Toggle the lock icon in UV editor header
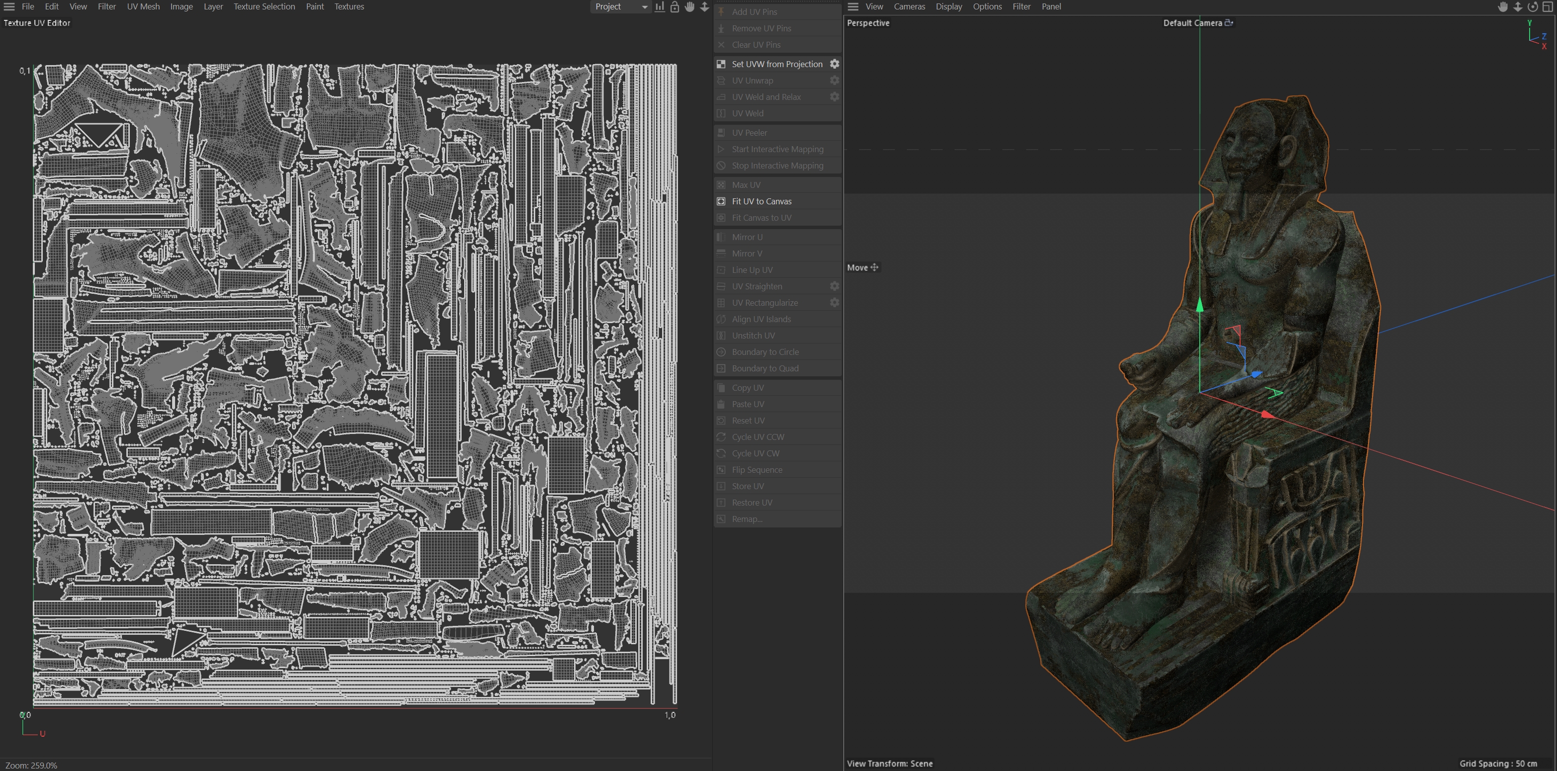This screenshot has height=771, width=1557. tap(675, 6)
